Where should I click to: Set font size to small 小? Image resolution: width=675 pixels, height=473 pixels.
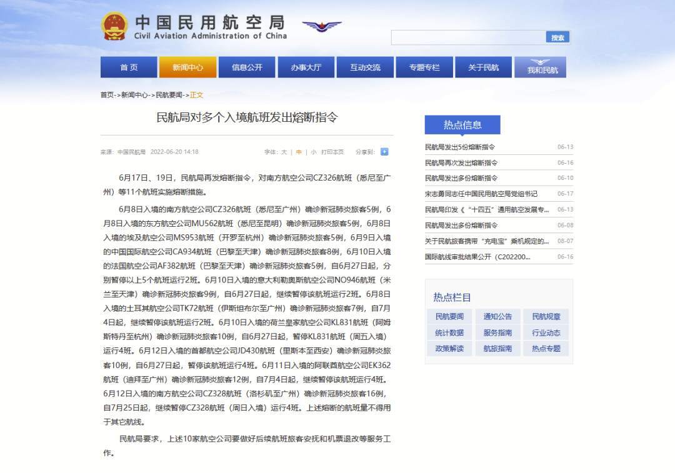tap(313, 152)
